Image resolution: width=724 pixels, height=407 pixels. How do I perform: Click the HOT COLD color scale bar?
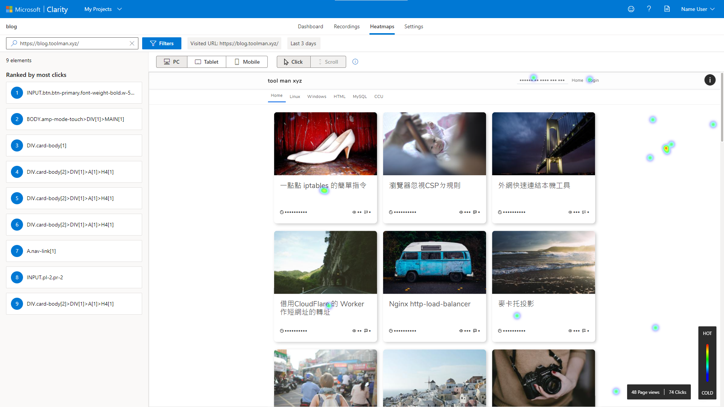click(707, 363)
